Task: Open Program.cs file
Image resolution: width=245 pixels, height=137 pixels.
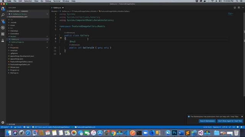Action: (15, 70)
